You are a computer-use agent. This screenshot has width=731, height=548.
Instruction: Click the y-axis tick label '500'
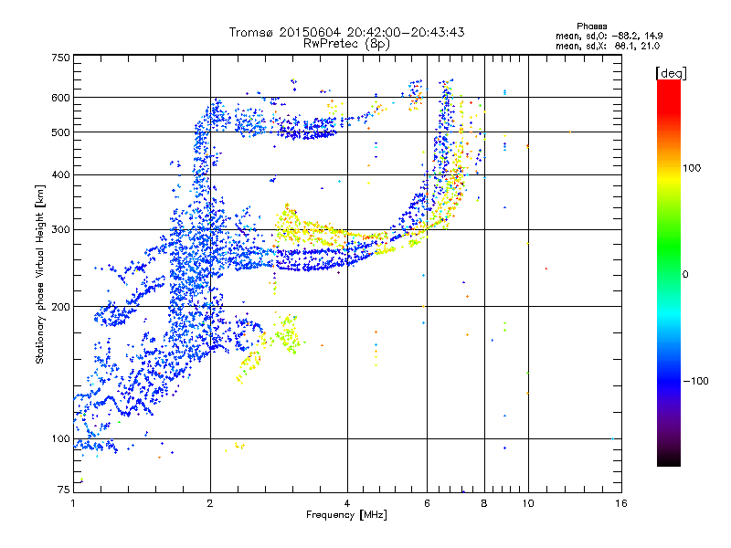click(x=61, y=132)
